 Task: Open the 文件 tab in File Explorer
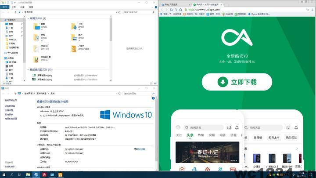[5, 7]
